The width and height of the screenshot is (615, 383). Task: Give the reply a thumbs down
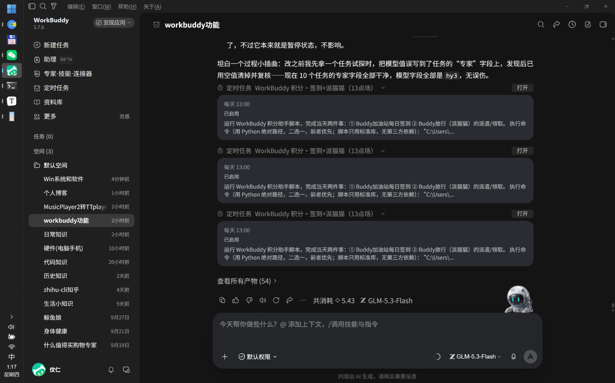point(249,300)
